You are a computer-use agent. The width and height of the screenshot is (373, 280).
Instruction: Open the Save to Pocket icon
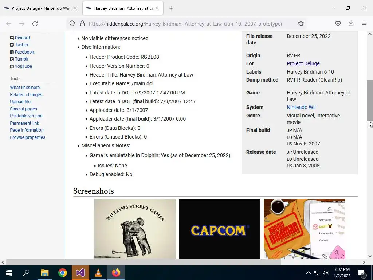click(x=338, y=23)
